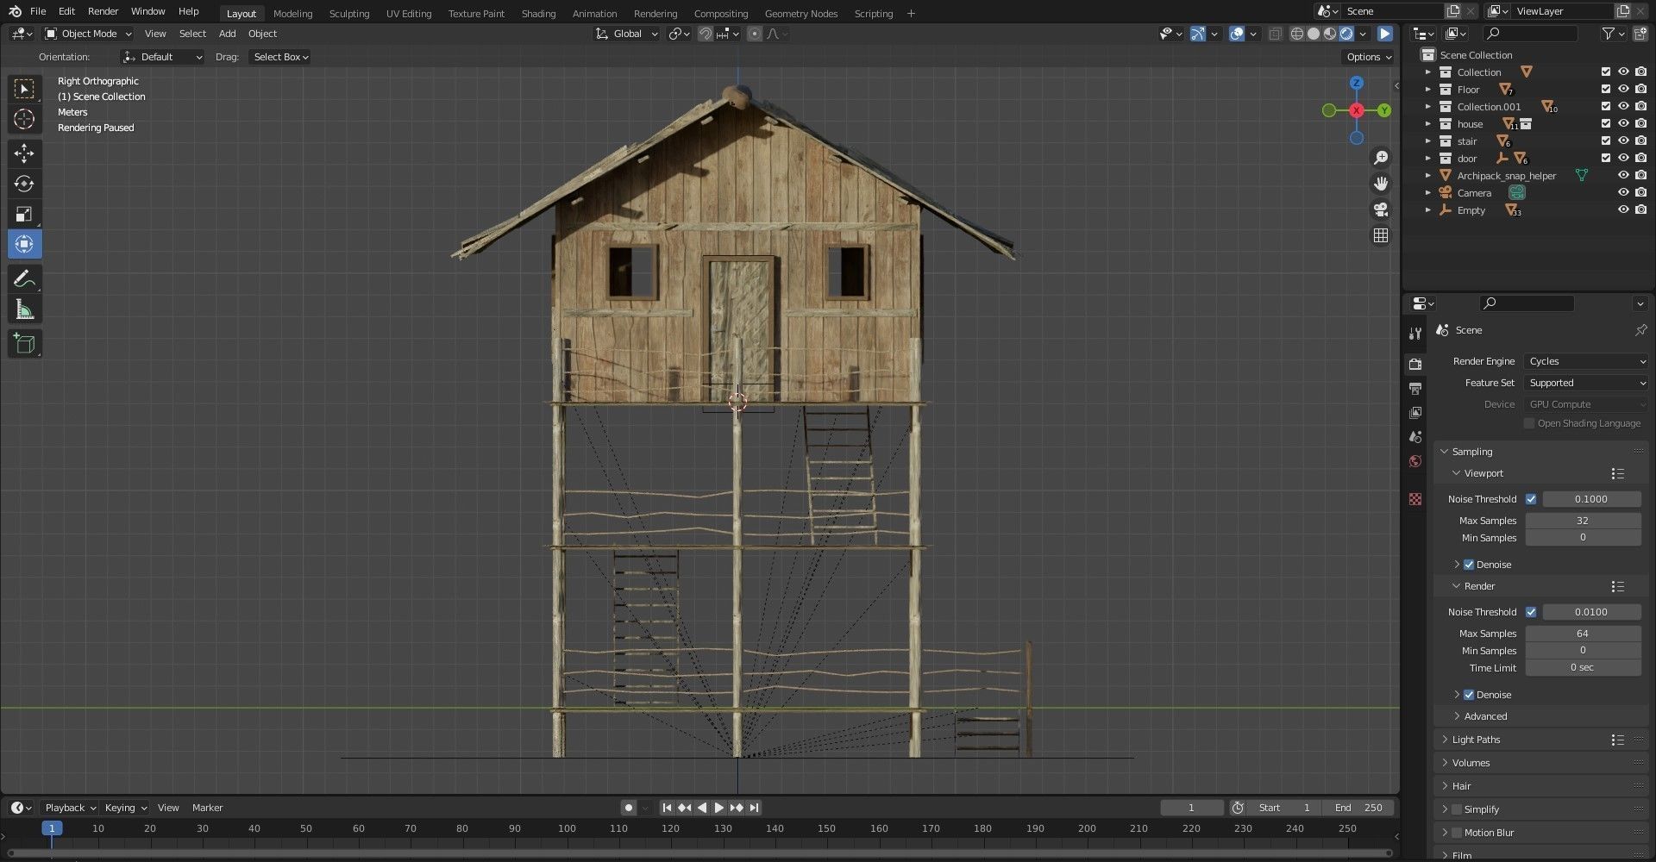
Task: Switch orthographic/perspective grid icon
Action: pos(1381,235)
